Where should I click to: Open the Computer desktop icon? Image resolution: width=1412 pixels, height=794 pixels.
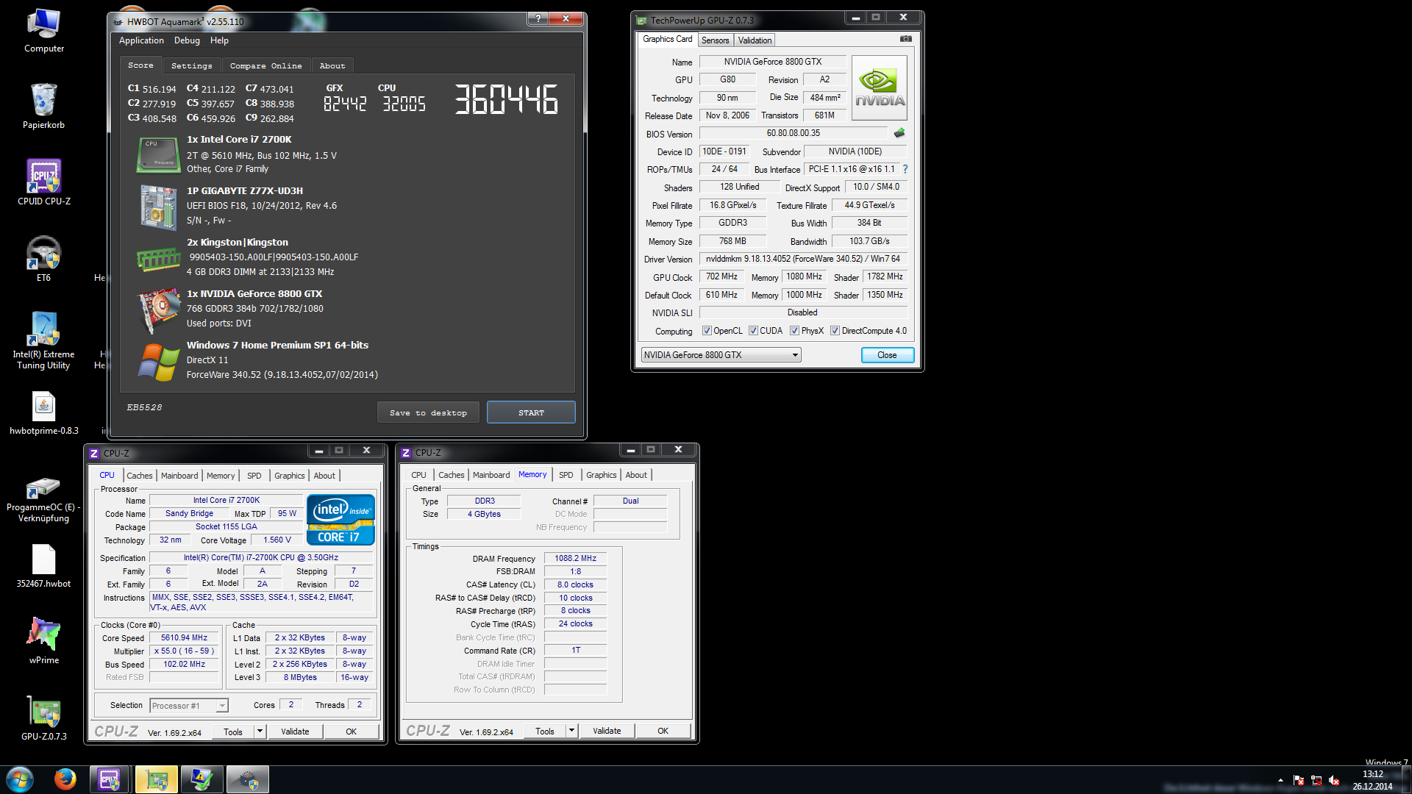44,31
